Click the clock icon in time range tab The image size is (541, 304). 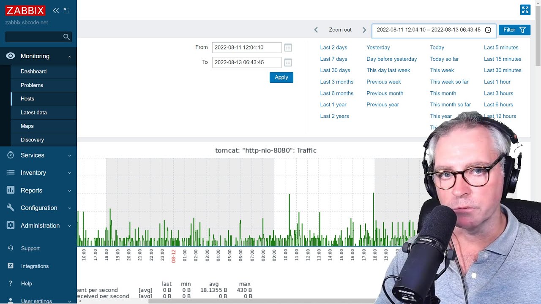coord(488,30)
